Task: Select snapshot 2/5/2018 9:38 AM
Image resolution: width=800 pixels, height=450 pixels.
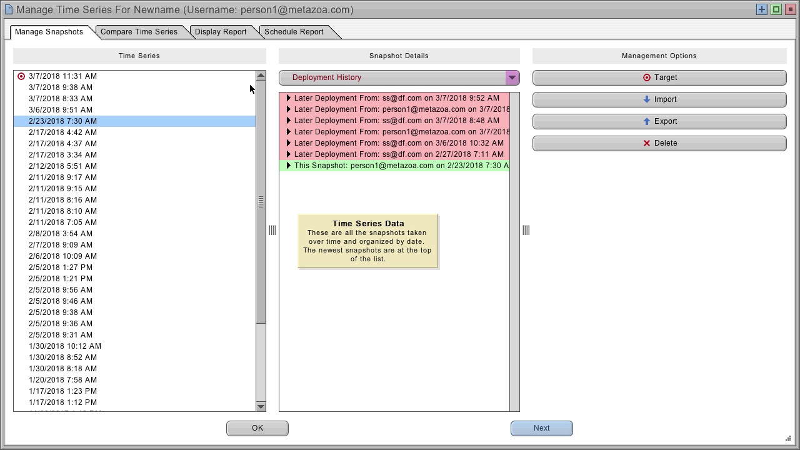Action: (x=134, y=312)
